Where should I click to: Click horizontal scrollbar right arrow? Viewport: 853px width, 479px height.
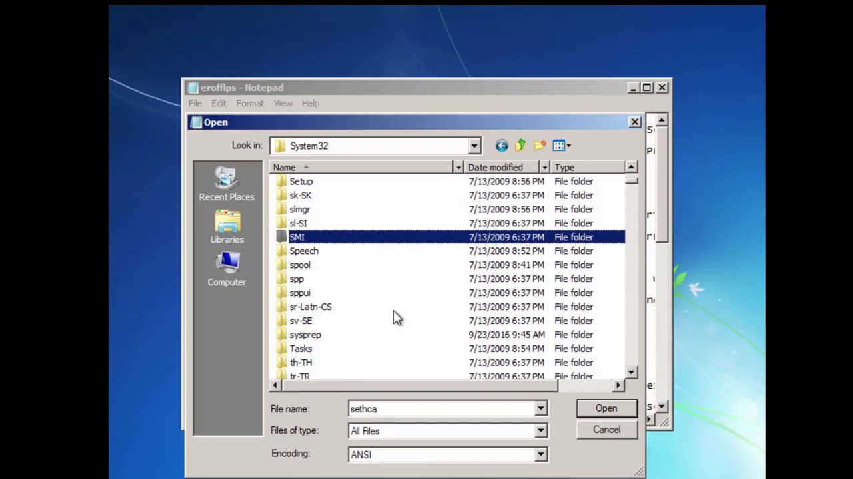618,385
